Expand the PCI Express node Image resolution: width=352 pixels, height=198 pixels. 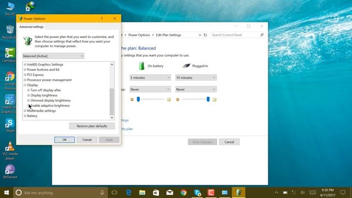[x=25, y=75]
